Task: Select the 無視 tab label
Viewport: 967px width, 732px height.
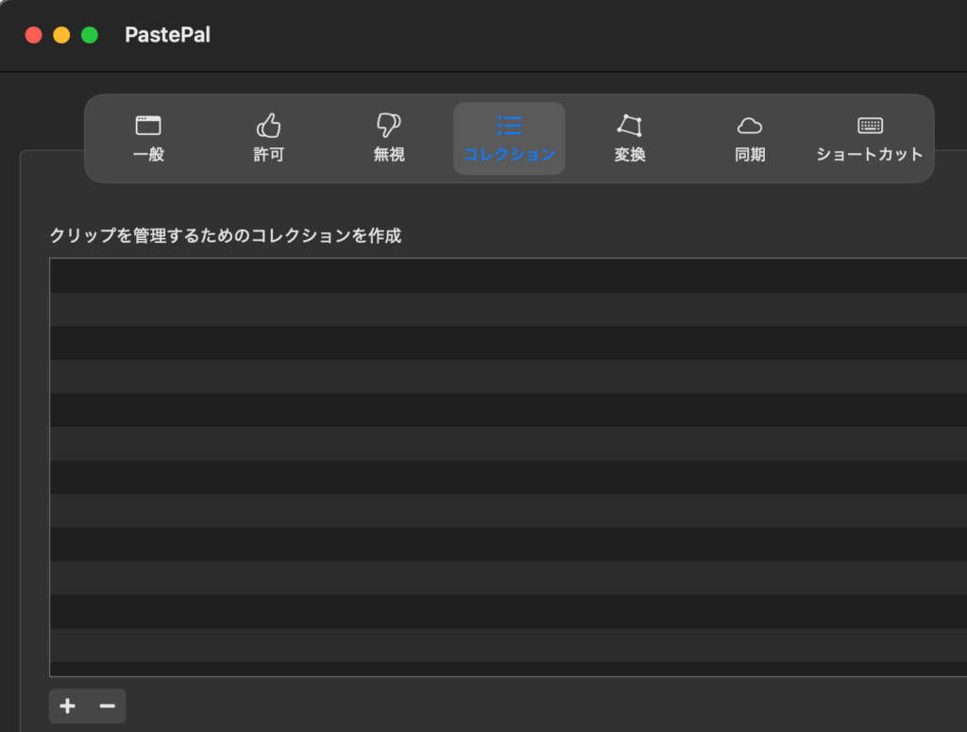Action: click(x=389, y=155)
